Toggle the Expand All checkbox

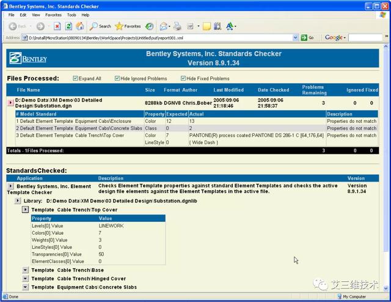click(x=75, y=78)
